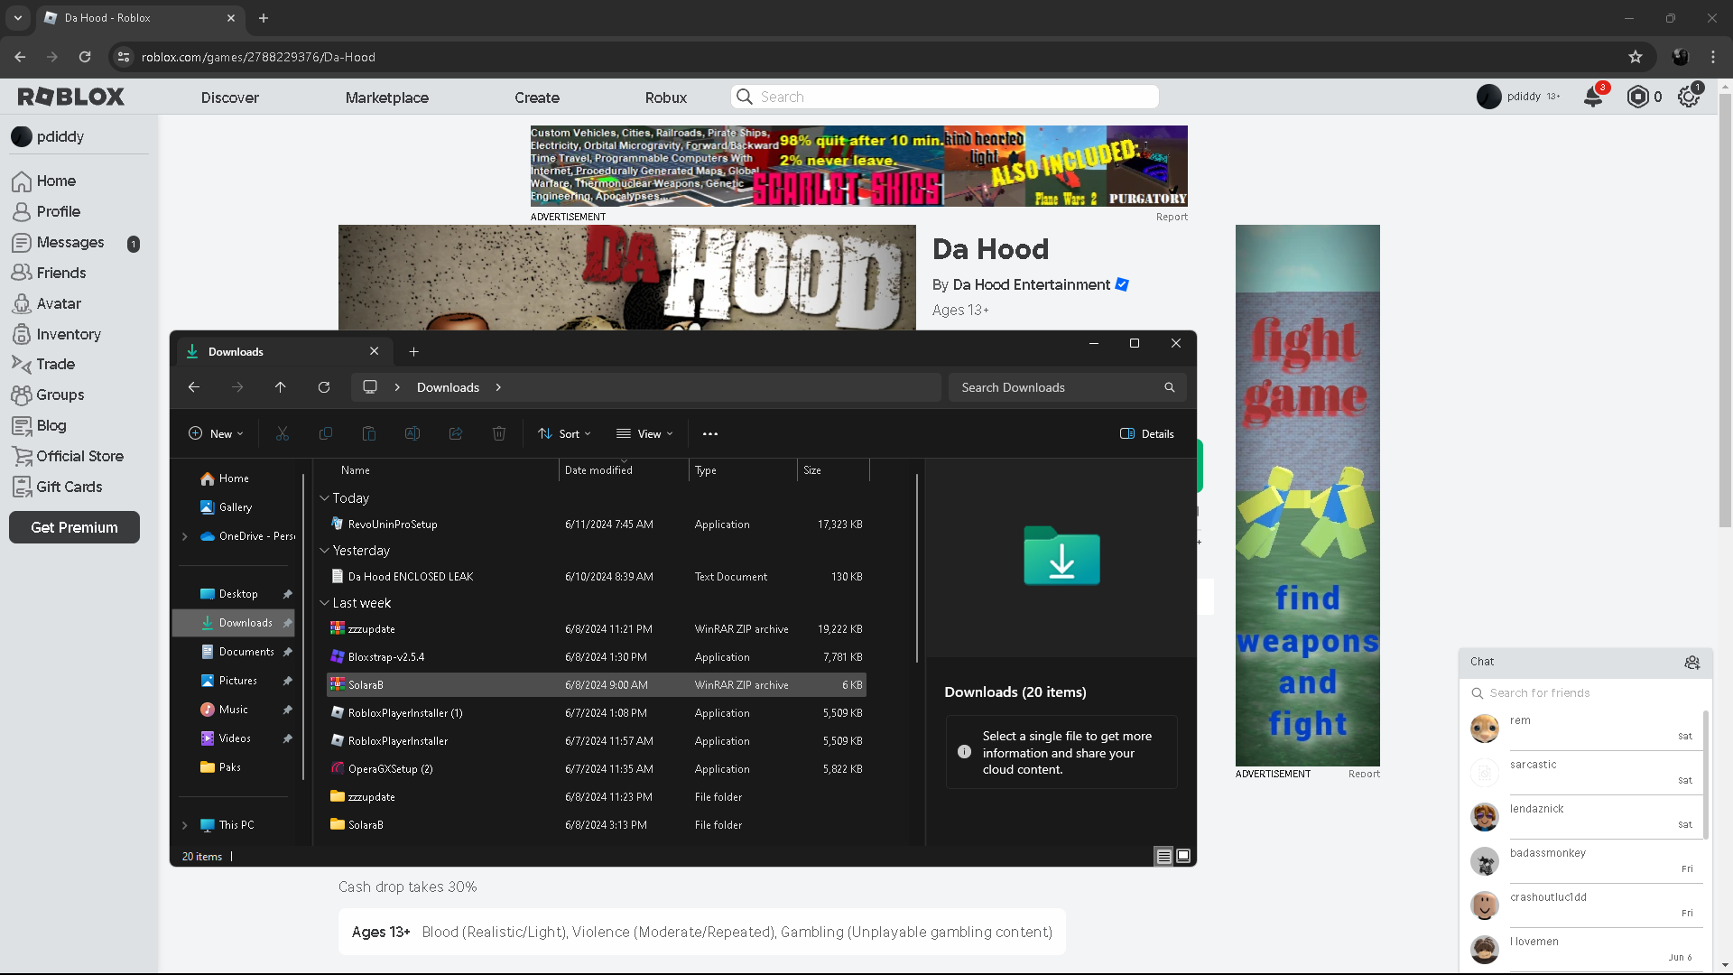Click the Cut scissors icon in Explorer

283,434
